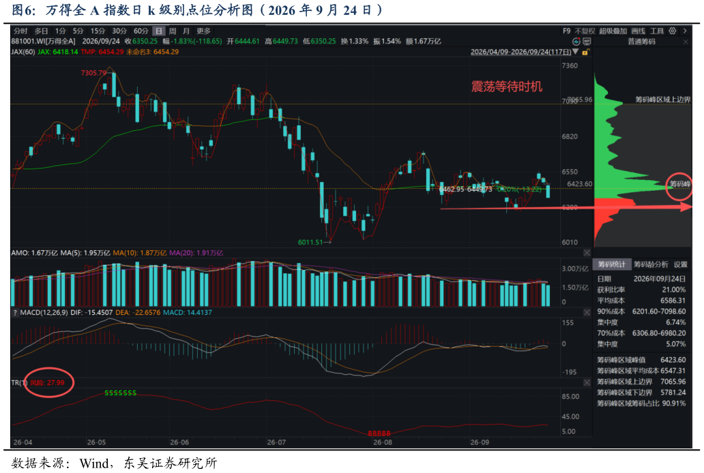Expand the date range dropdown triangle
The width and height of the screenshot is (704, 473).
pos(576,52)
